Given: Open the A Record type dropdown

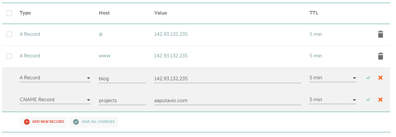Looking at the screenshot, I should (x=55, y=78).
